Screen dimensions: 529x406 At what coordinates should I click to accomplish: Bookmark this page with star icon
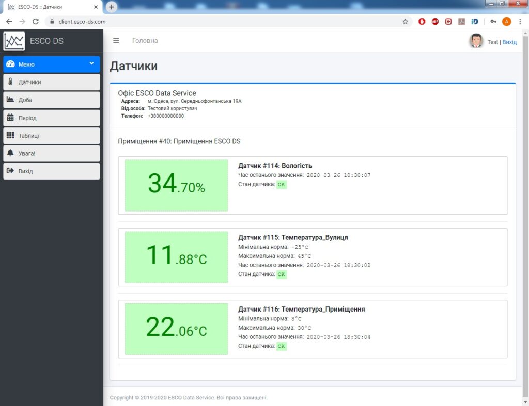coord(405,22)
